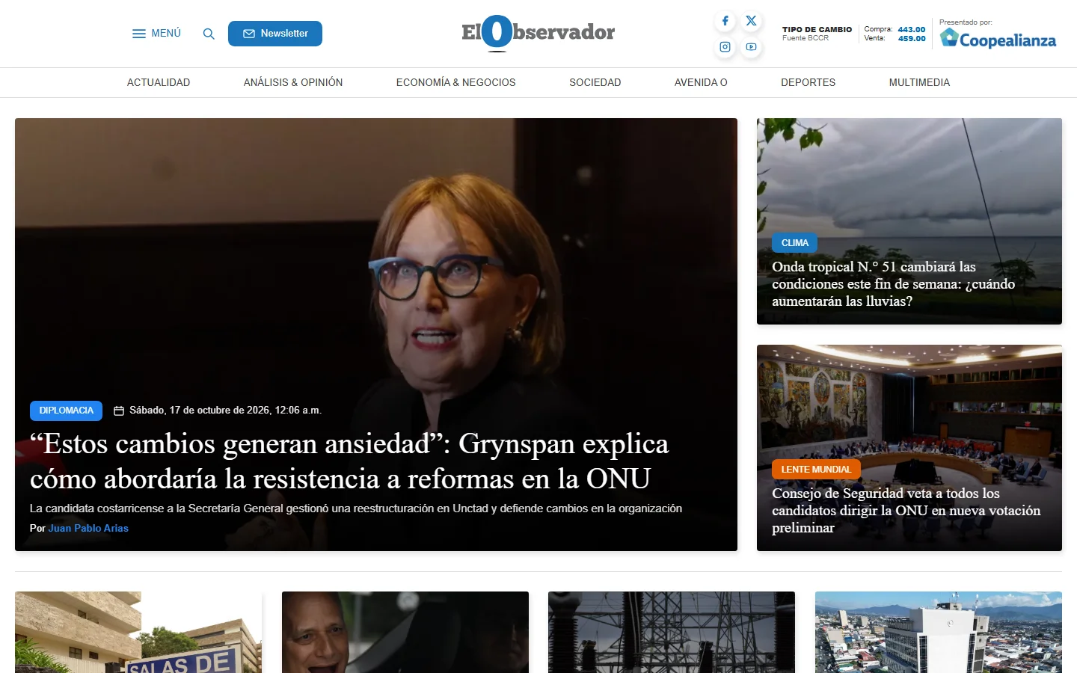Screen dimensions: 1077x673
Task: Open the MULTIMEDIA section
Action: tap(919, 82)
